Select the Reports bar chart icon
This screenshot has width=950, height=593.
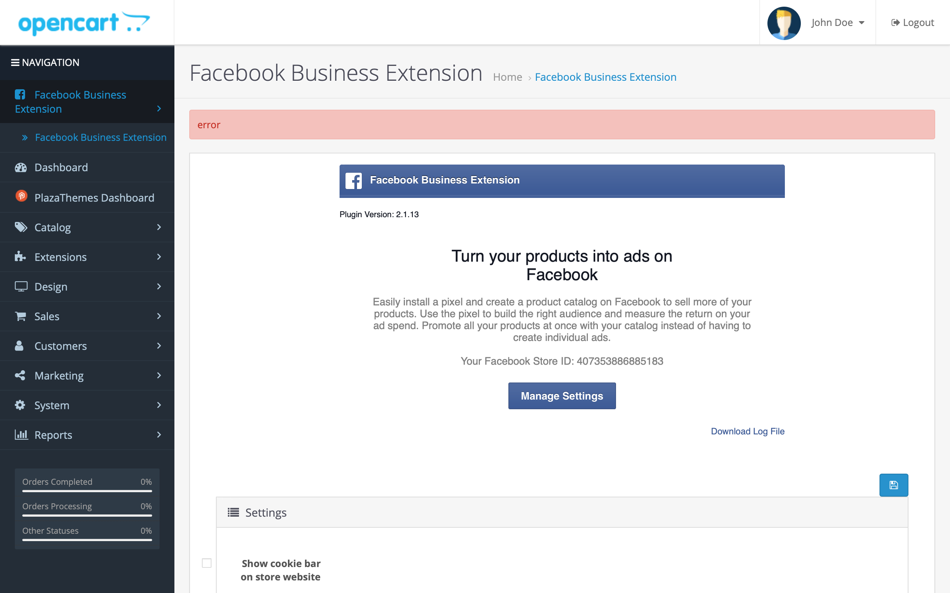click(21, 434)
